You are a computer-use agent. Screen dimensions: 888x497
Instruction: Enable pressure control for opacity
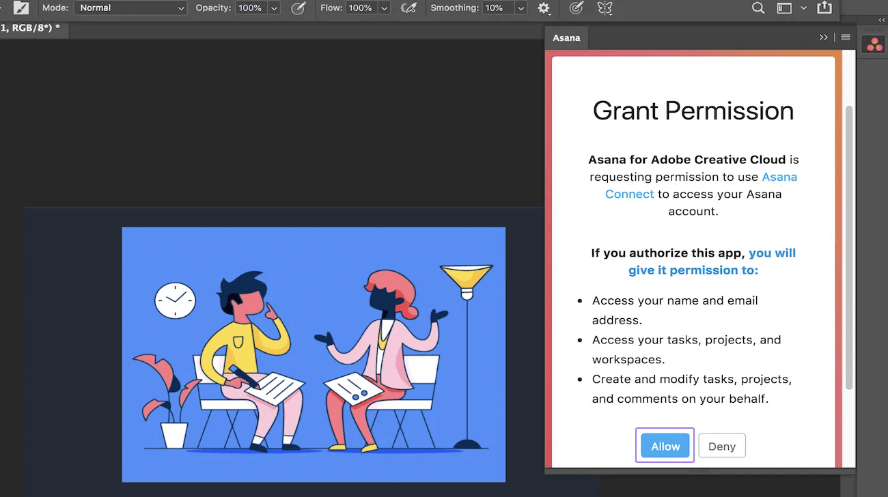tap(299, 8)
